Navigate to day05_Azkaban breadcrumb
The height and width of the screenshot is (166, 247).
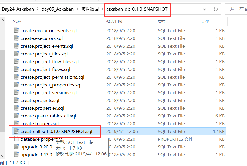pyautogui.click(x=58, y=9)
